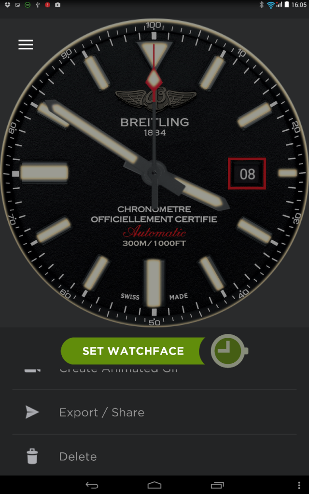Tap the paper plane share icon

pyautogui.click(x=32, y=412)
